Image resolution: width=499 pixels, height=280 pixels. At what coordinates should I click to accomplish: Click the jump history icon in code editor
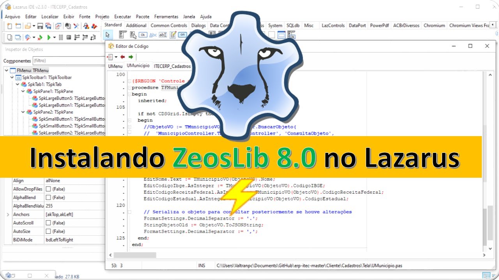coord(110,57)
